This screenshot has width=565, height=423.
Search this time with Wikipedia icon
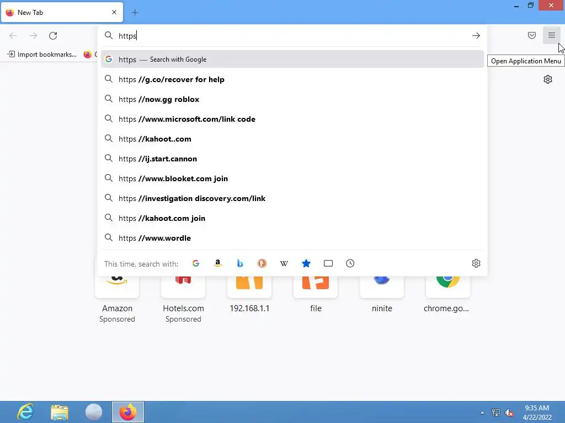point(284,263)
